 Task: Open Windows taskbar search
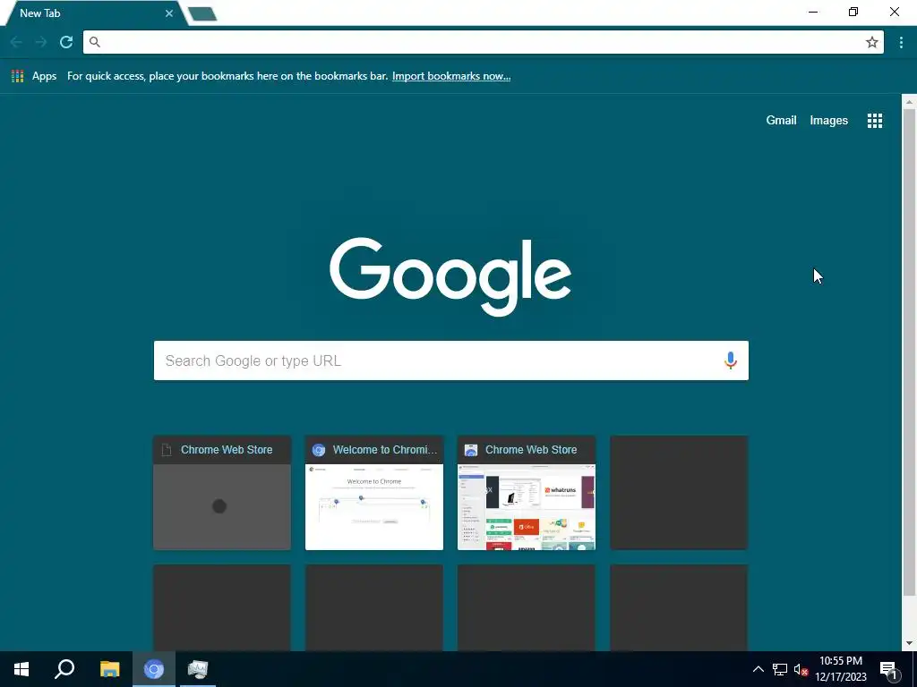[64, 669]
